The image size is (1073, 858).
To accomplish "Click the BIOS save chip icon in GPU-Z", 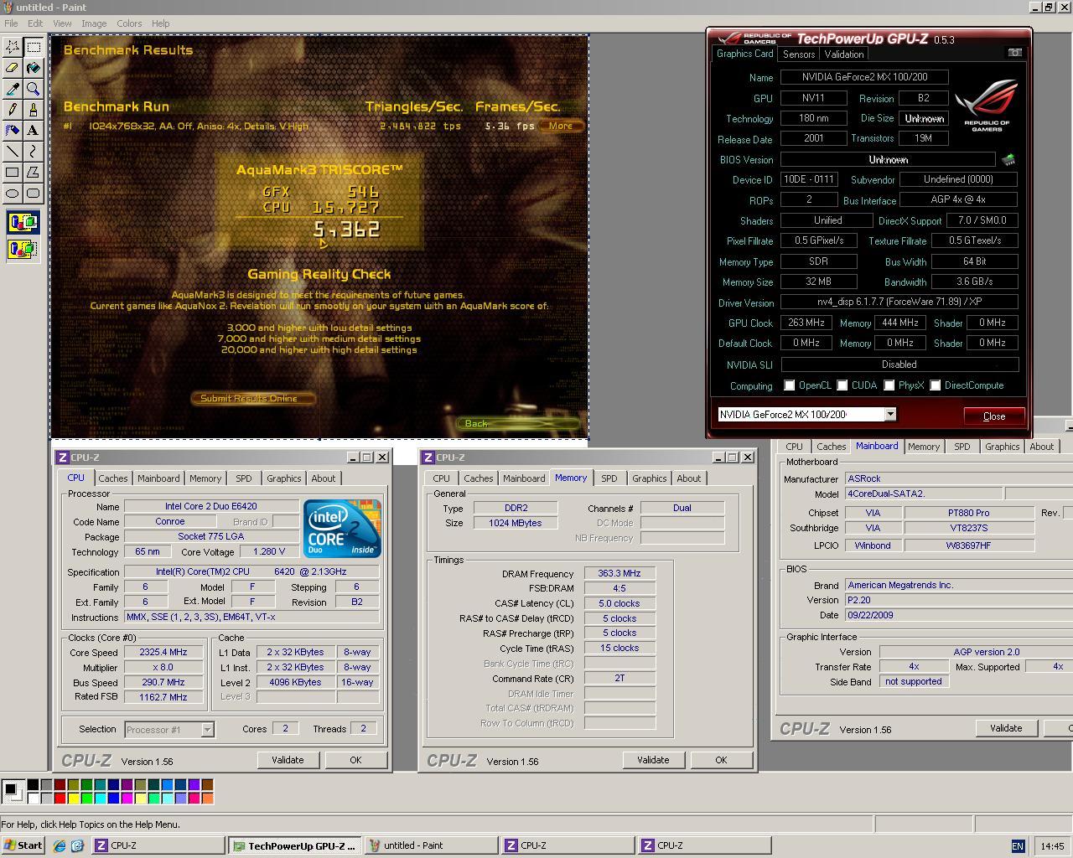I will click(x=1008, y=159).
